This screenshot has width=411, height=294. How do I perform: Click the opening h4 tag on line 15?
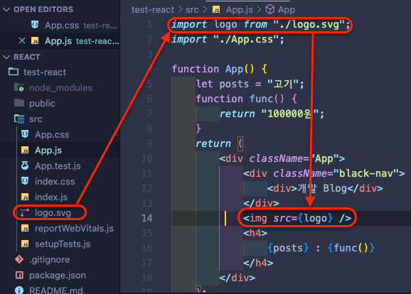(x=255, y=233)
